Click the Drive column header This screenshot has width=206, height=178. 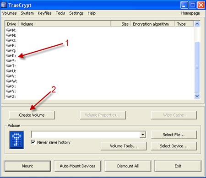(11, 24)
